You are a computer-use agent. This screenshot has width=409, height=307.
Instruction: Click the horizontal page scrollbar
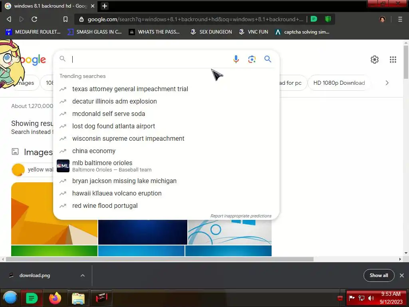click(160, 259)
